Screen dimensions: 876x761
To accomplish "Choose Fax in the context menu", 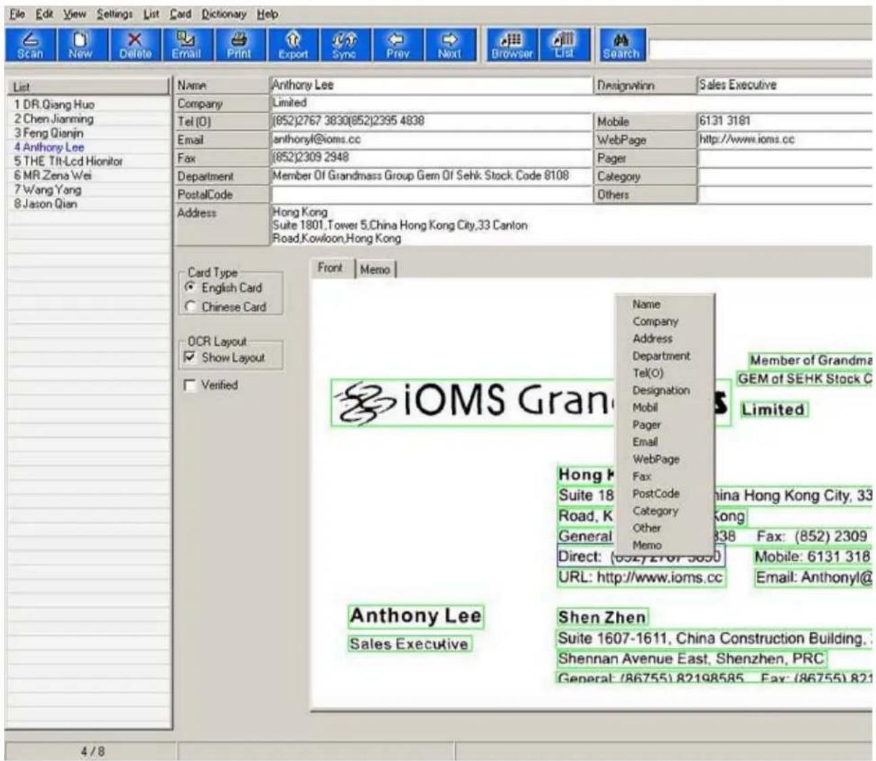I will pyautogui.click(x=664, y=476).
